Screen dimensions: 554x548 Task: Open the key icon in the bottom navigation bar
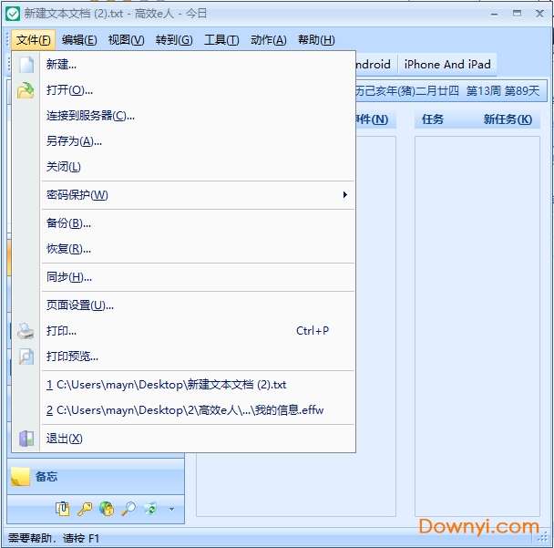(85, 509)
